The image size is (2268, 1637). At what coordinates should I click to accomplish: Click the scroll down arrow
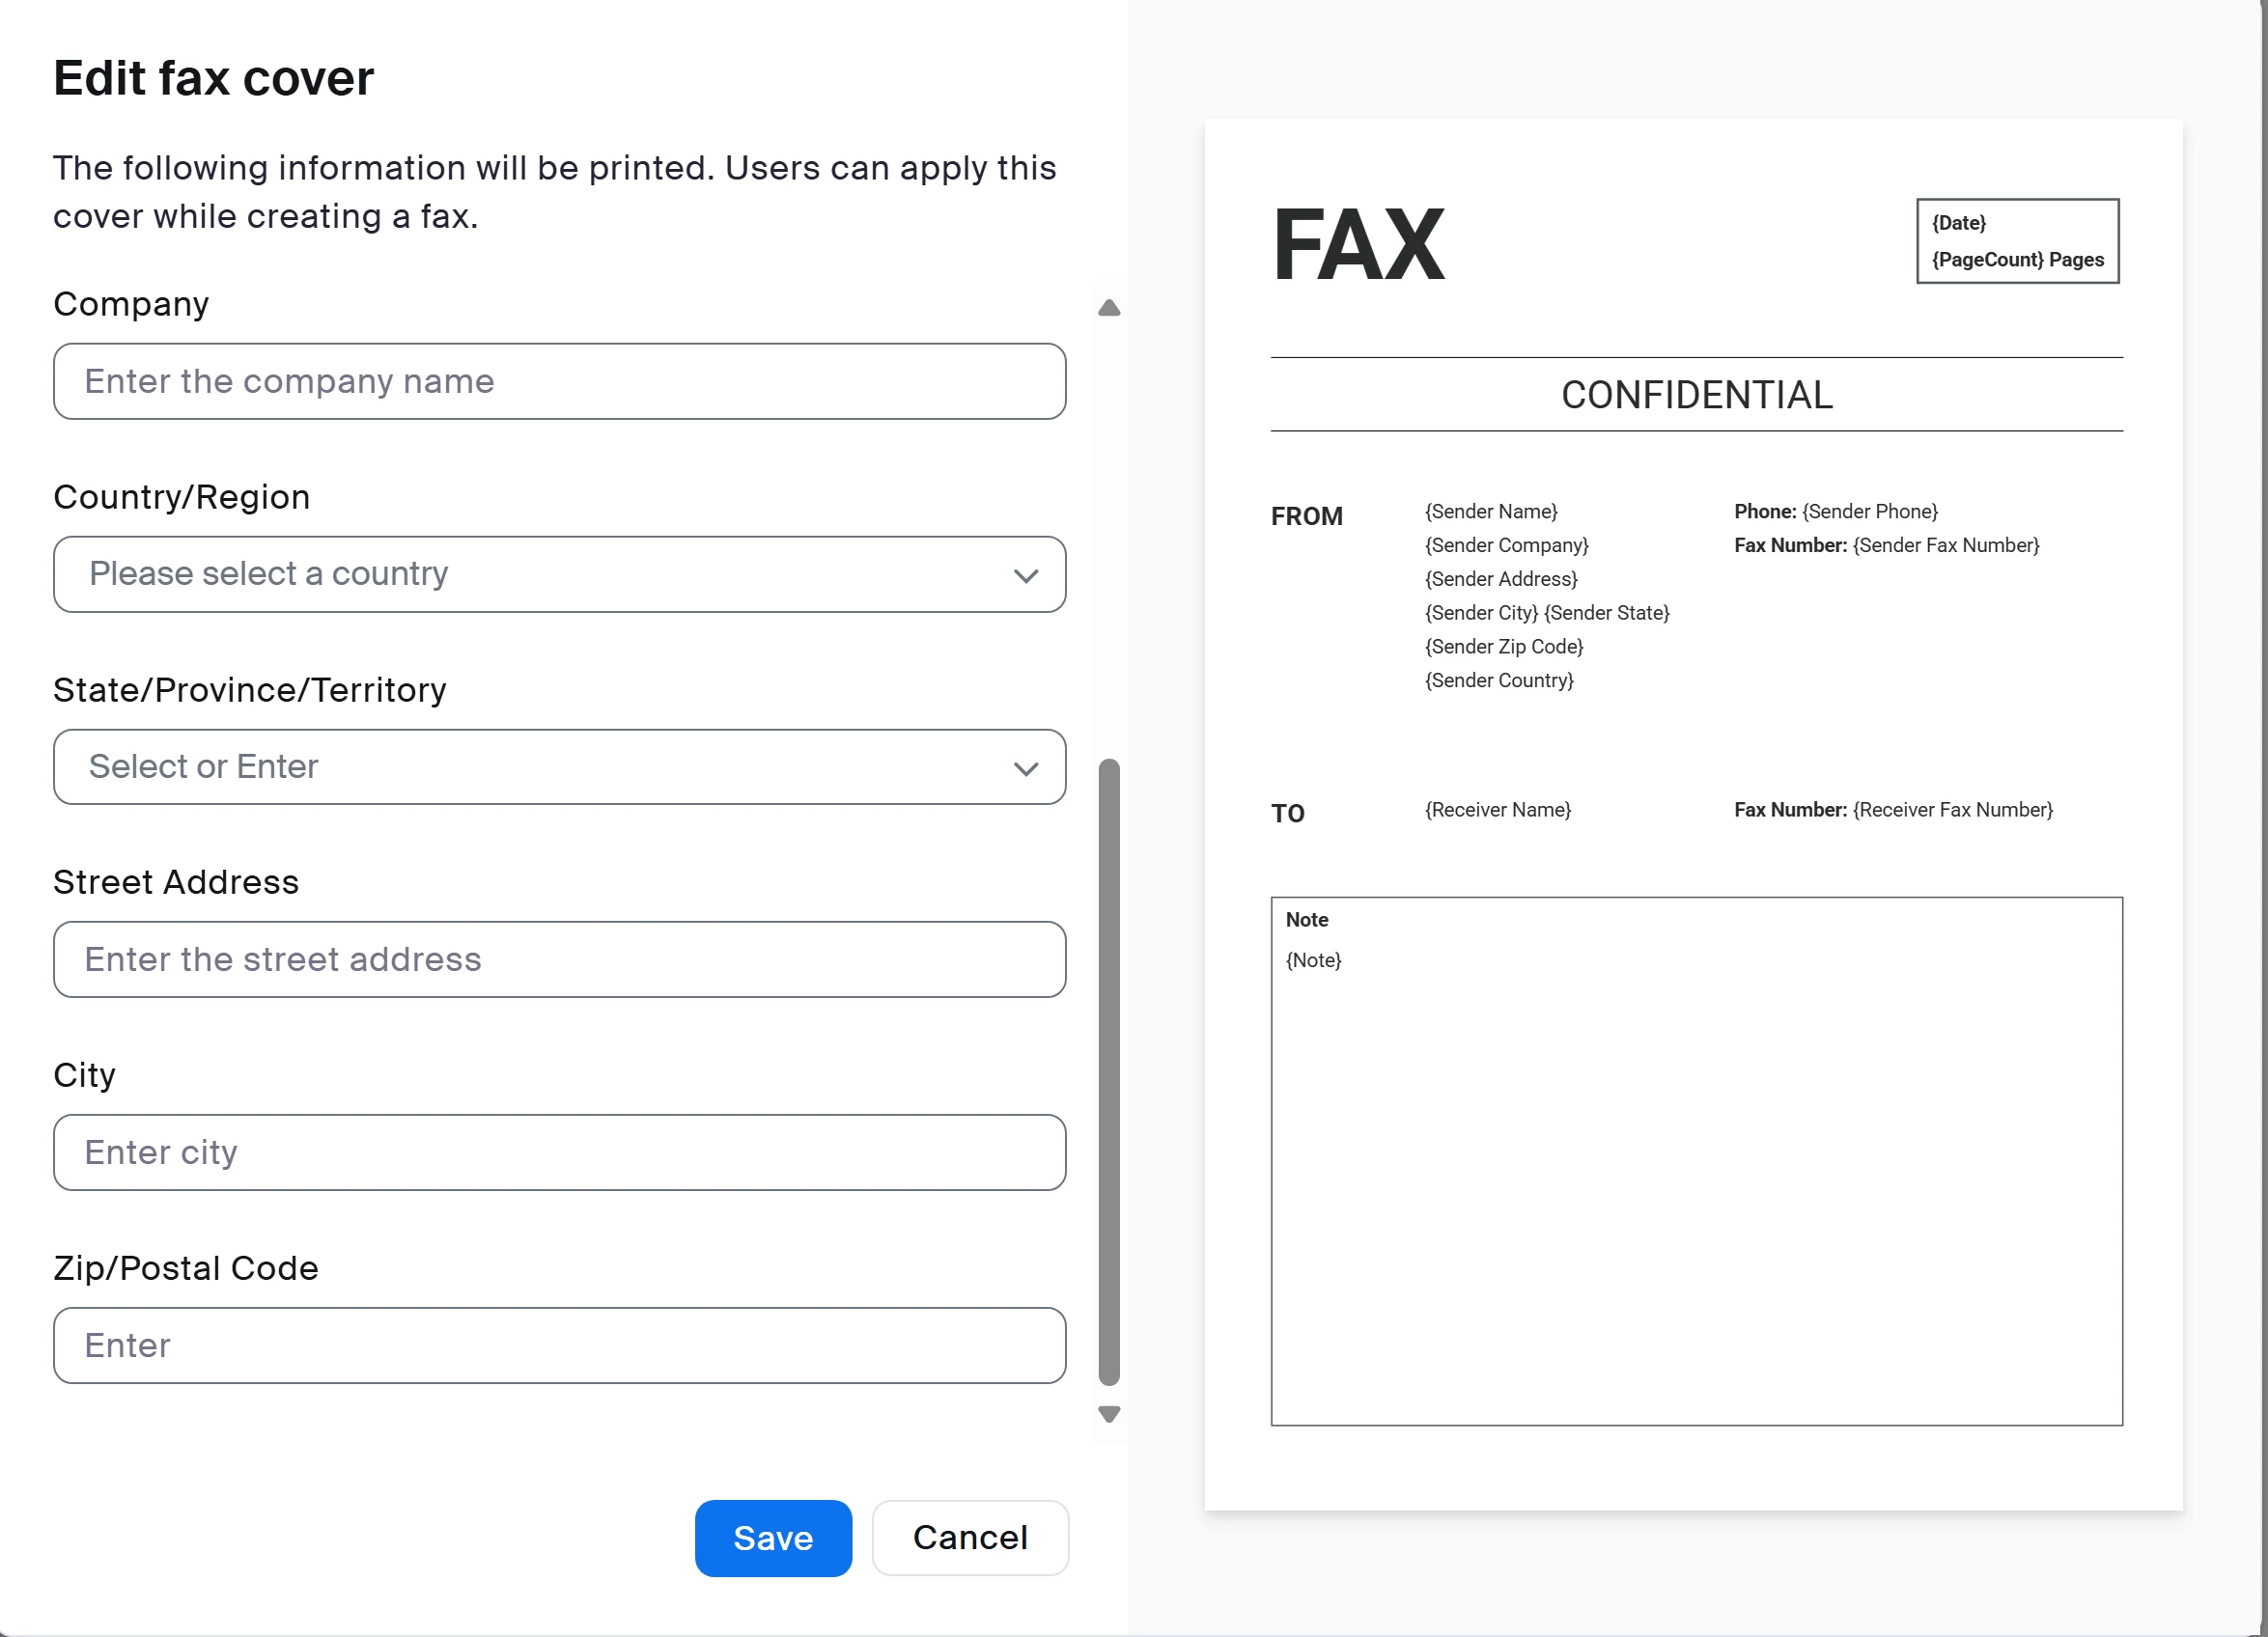pos(1109,1413)
